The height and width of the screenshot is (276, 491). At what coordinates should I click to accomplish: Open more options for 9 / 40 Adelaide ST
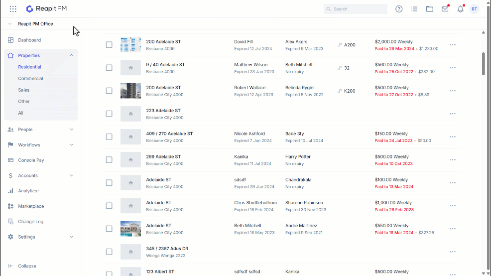pyautogui.click(x=453, y=68)
